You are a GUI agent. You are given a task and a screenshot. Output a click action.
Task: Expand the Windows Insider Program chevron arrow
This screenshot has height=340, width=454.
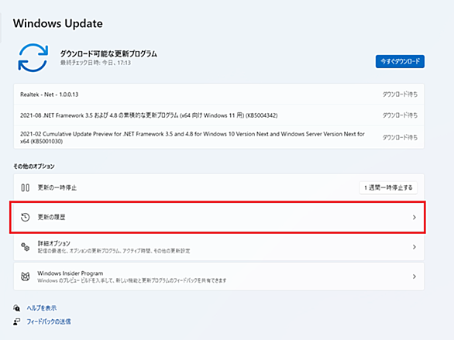pyautogui.click(x=414, y=276)
